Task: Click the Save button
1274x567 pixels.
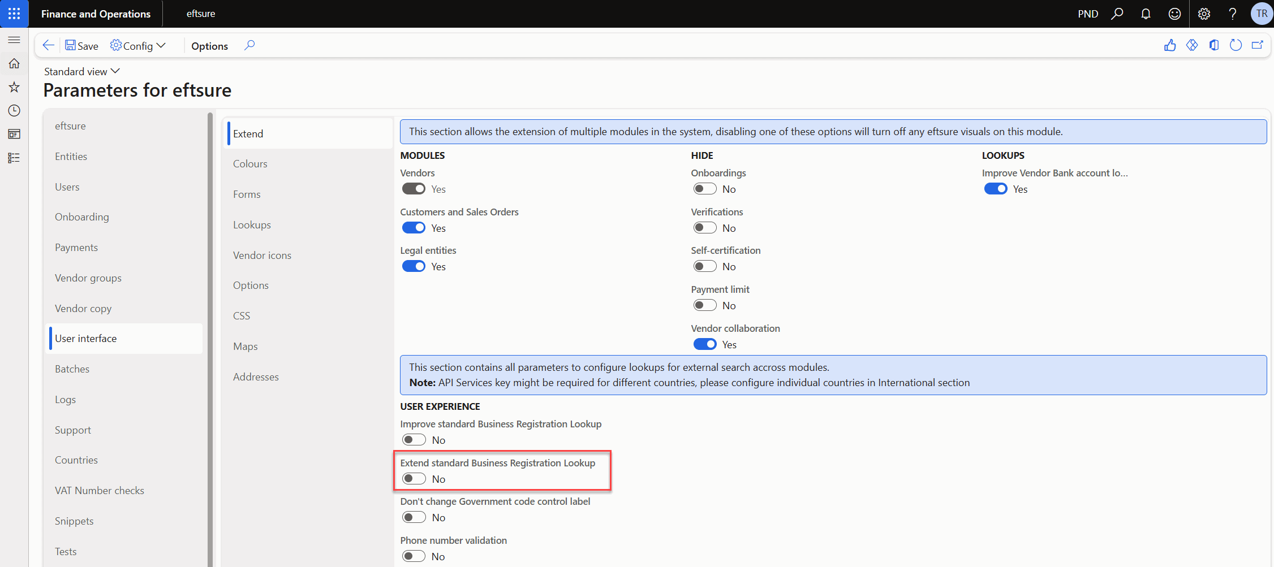Action: [x=81, y=46]
